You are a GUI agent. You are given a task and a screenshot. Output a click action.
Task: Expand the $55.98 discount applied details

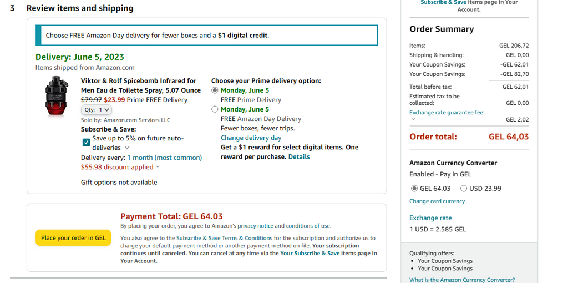[x=158, y=167]
